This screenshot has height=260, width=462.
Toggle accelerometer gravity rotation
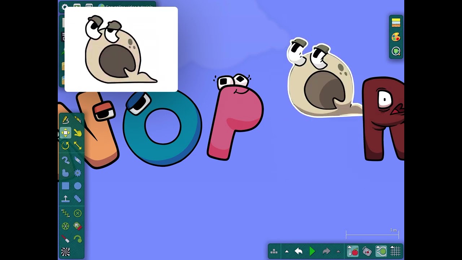[x=367, y=251]
